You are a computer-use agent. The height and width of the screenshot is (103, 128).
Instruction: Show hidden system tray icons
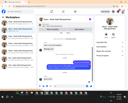click(x=109, y=97)
